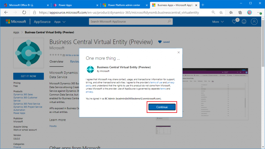The image size is (265, 149).
Task: Select the Overview tab
Action: (56, 62)
